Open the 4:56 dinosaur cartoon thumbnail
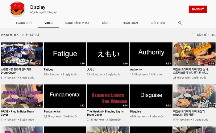216x133 pixels. [194, 54]
